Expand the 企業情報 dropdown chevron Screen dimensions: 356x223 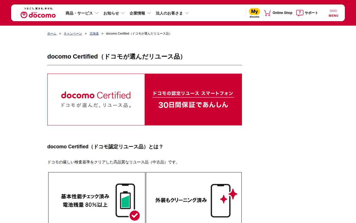coord(149,13)
